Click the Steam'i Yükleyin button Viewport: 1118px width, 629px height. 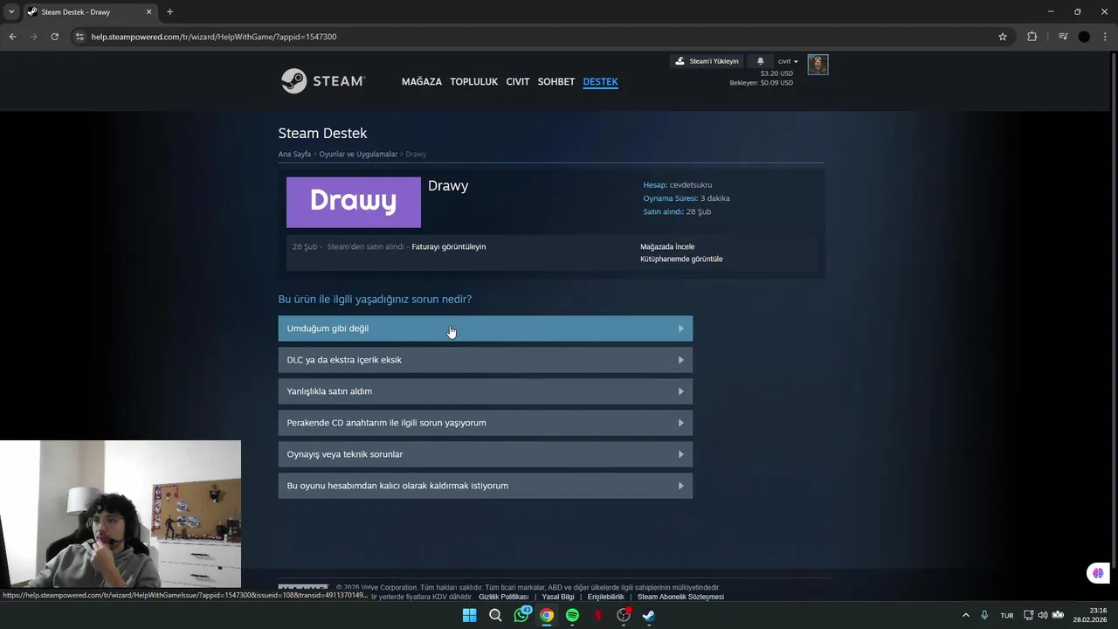tap(707, 61)
